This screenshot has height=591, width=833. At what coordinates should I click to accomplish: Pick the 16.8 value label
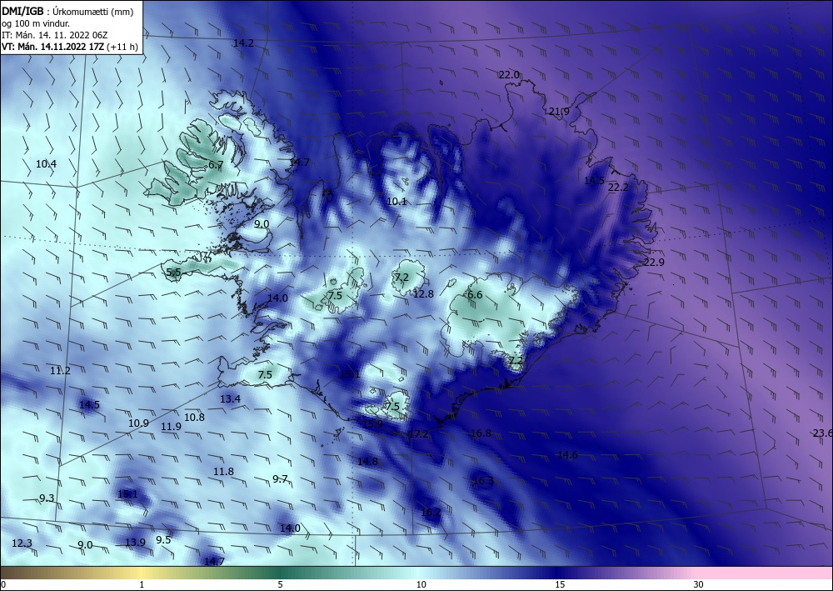(481, 433)
